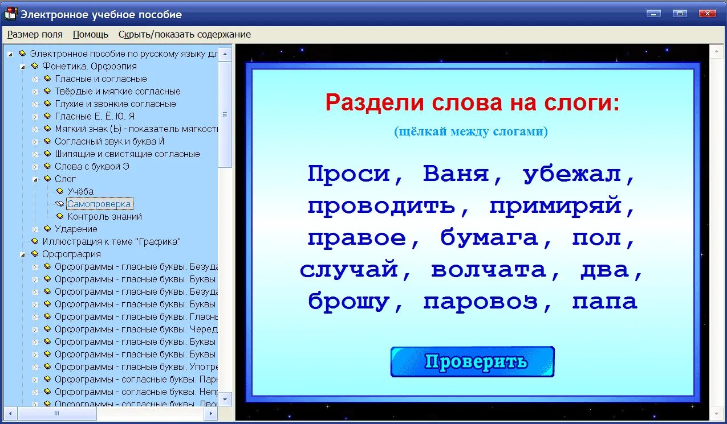Click tree horizontal scrollbar left arrow
727x424 pixels.
coord(11,413)
